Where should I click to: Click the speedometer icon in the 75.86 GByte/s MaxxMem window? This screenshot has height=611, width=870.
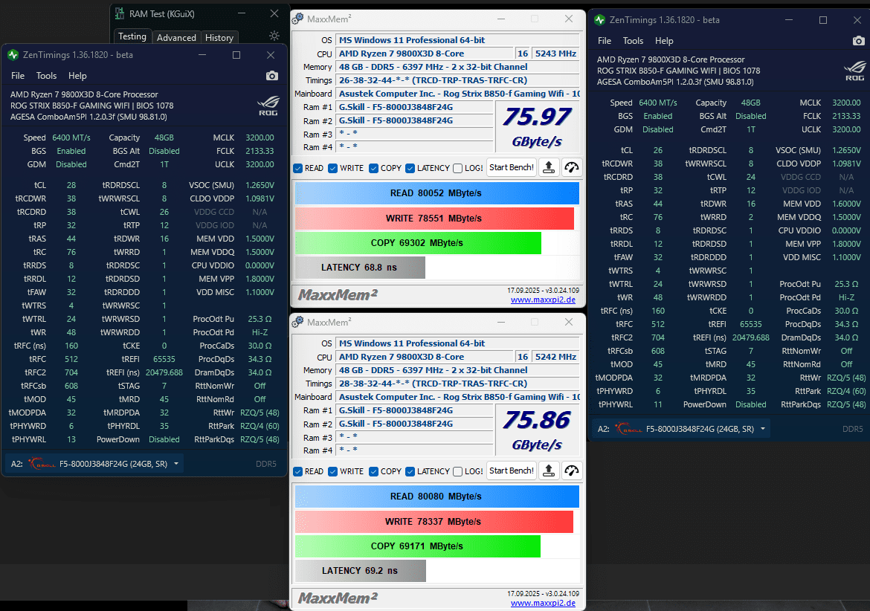(x=572, y=471)
